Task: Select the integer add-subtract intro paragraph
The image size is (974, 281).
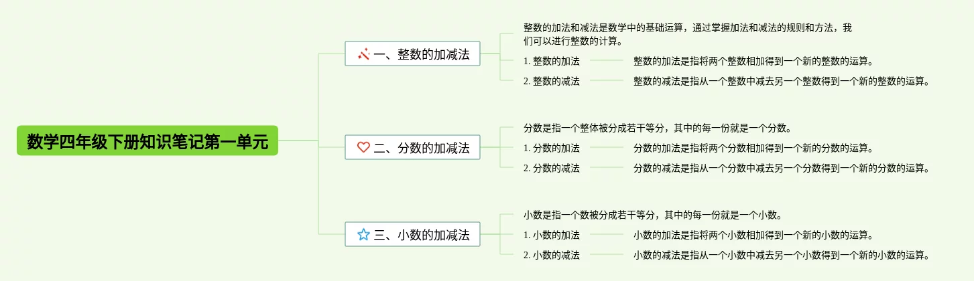Action: coord(688,35)
